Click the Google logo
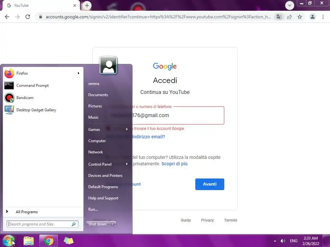330x247 pixels. [x=165, y=66]
